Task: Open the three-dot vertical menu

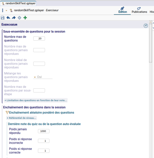Action: [x=3, y=10]
